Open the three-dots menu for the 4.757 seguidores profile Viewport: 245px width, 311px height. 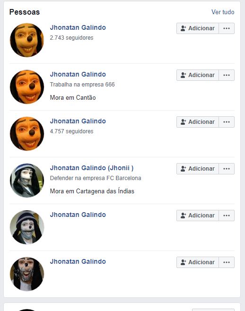coord(227,122)
